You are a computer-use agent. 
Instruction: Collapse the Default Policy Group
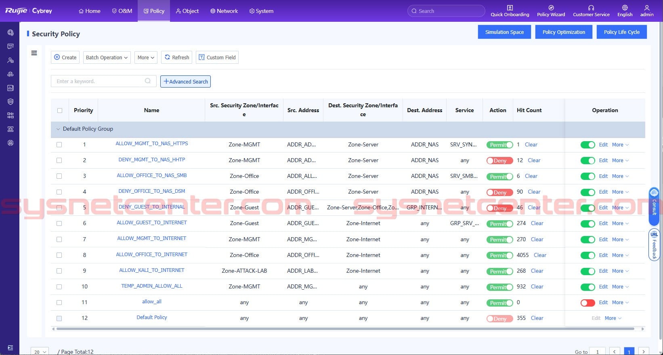[58, 129]
